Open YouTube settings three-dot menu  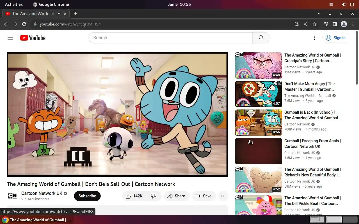[x=314, y=38]
